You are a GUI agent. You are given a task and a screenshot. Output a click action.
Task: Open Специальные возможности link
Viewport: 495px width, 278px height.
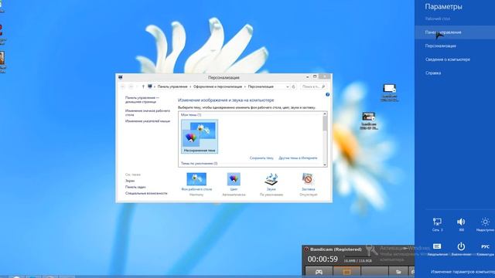146,193
